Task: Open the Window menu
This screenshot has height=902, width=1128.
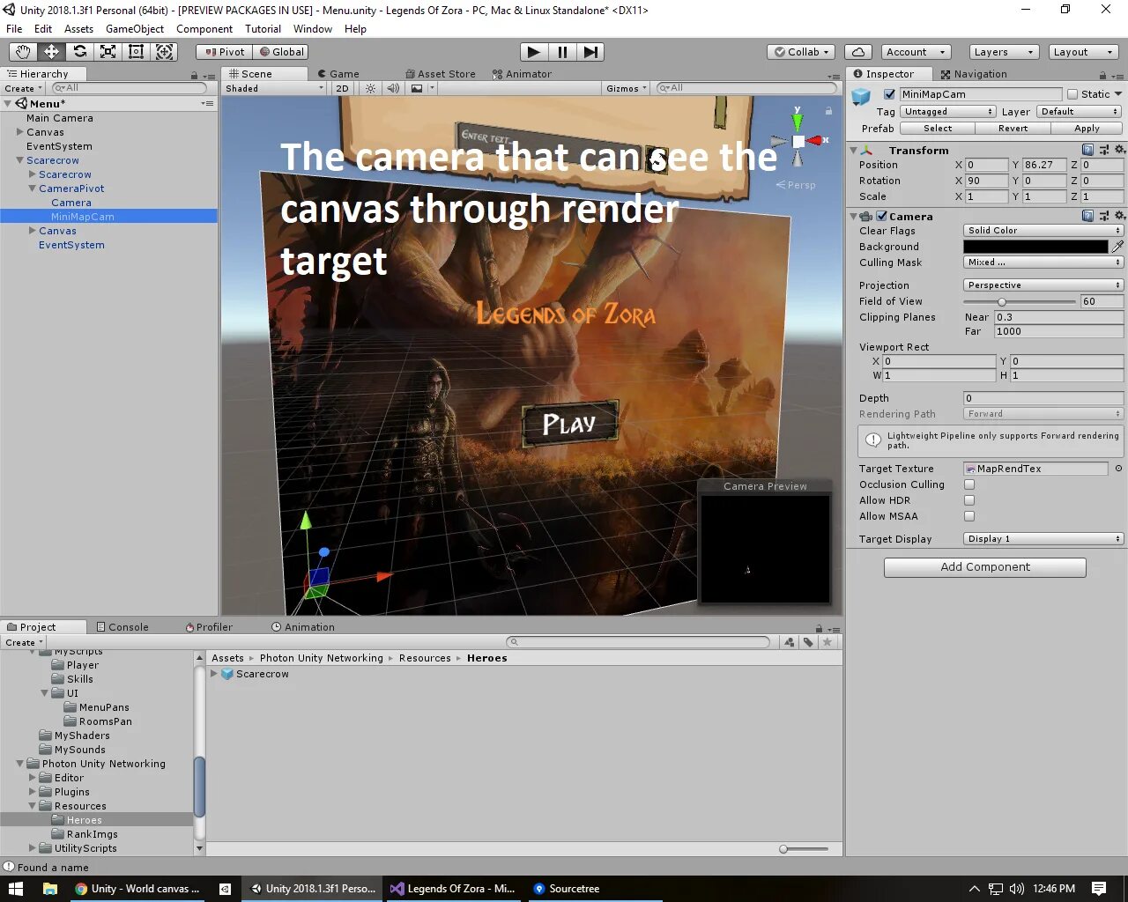Action: coord(313,29)
